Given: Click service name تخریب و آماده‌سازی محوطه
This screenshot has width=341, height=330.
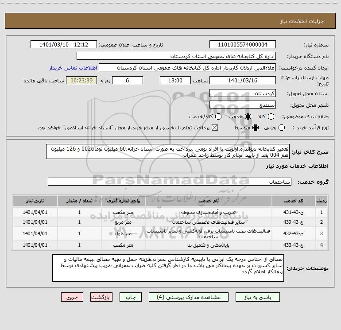Looking at the screenshot, I should (208, 212).
